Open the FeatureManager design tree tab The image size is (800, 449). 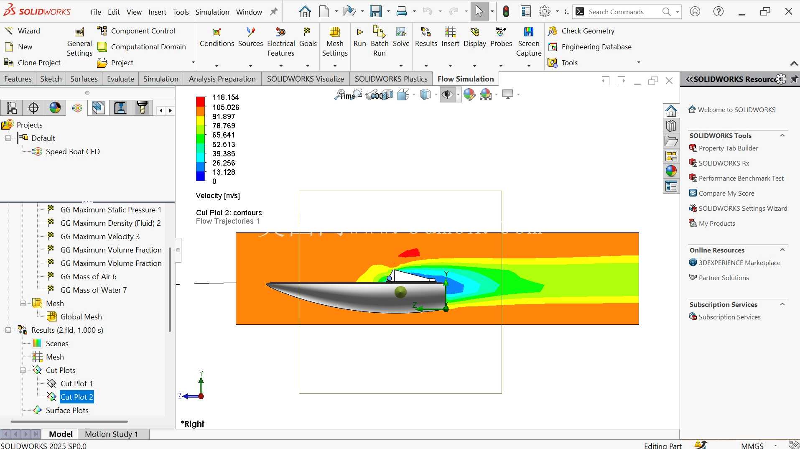pyautogui.click(x=12, y=108)
